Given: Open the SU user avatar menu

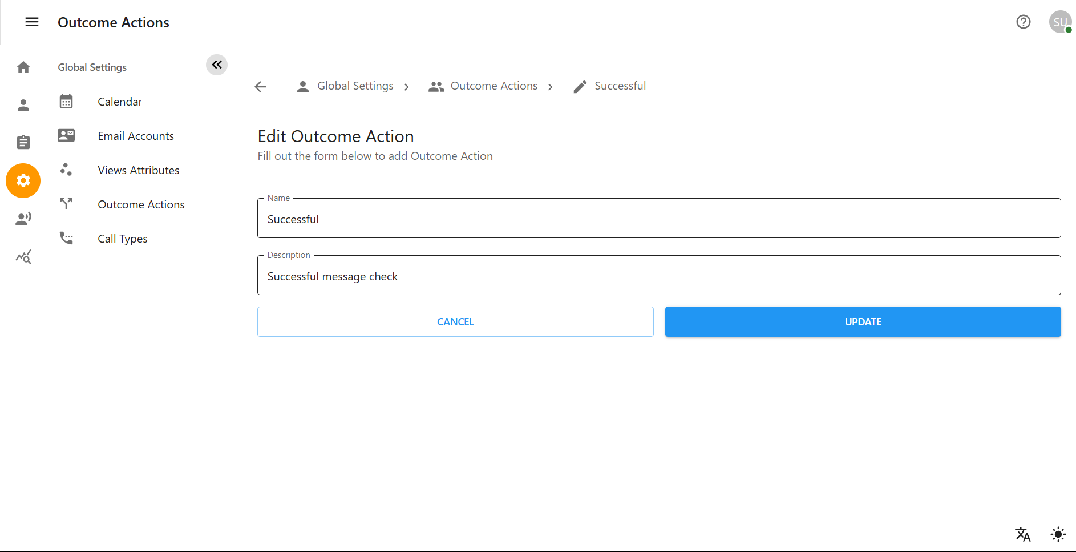Looking at the screenshot, I should tap(1059, 22).
